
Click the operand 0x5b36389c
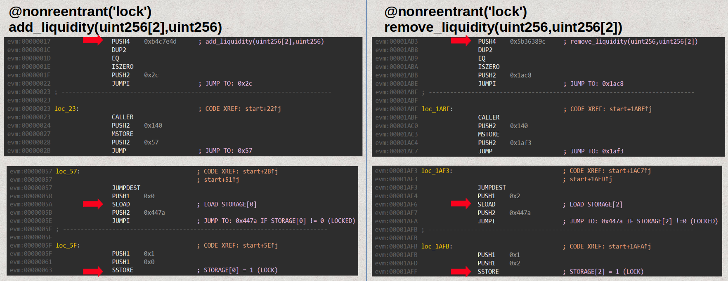(528, 42)
